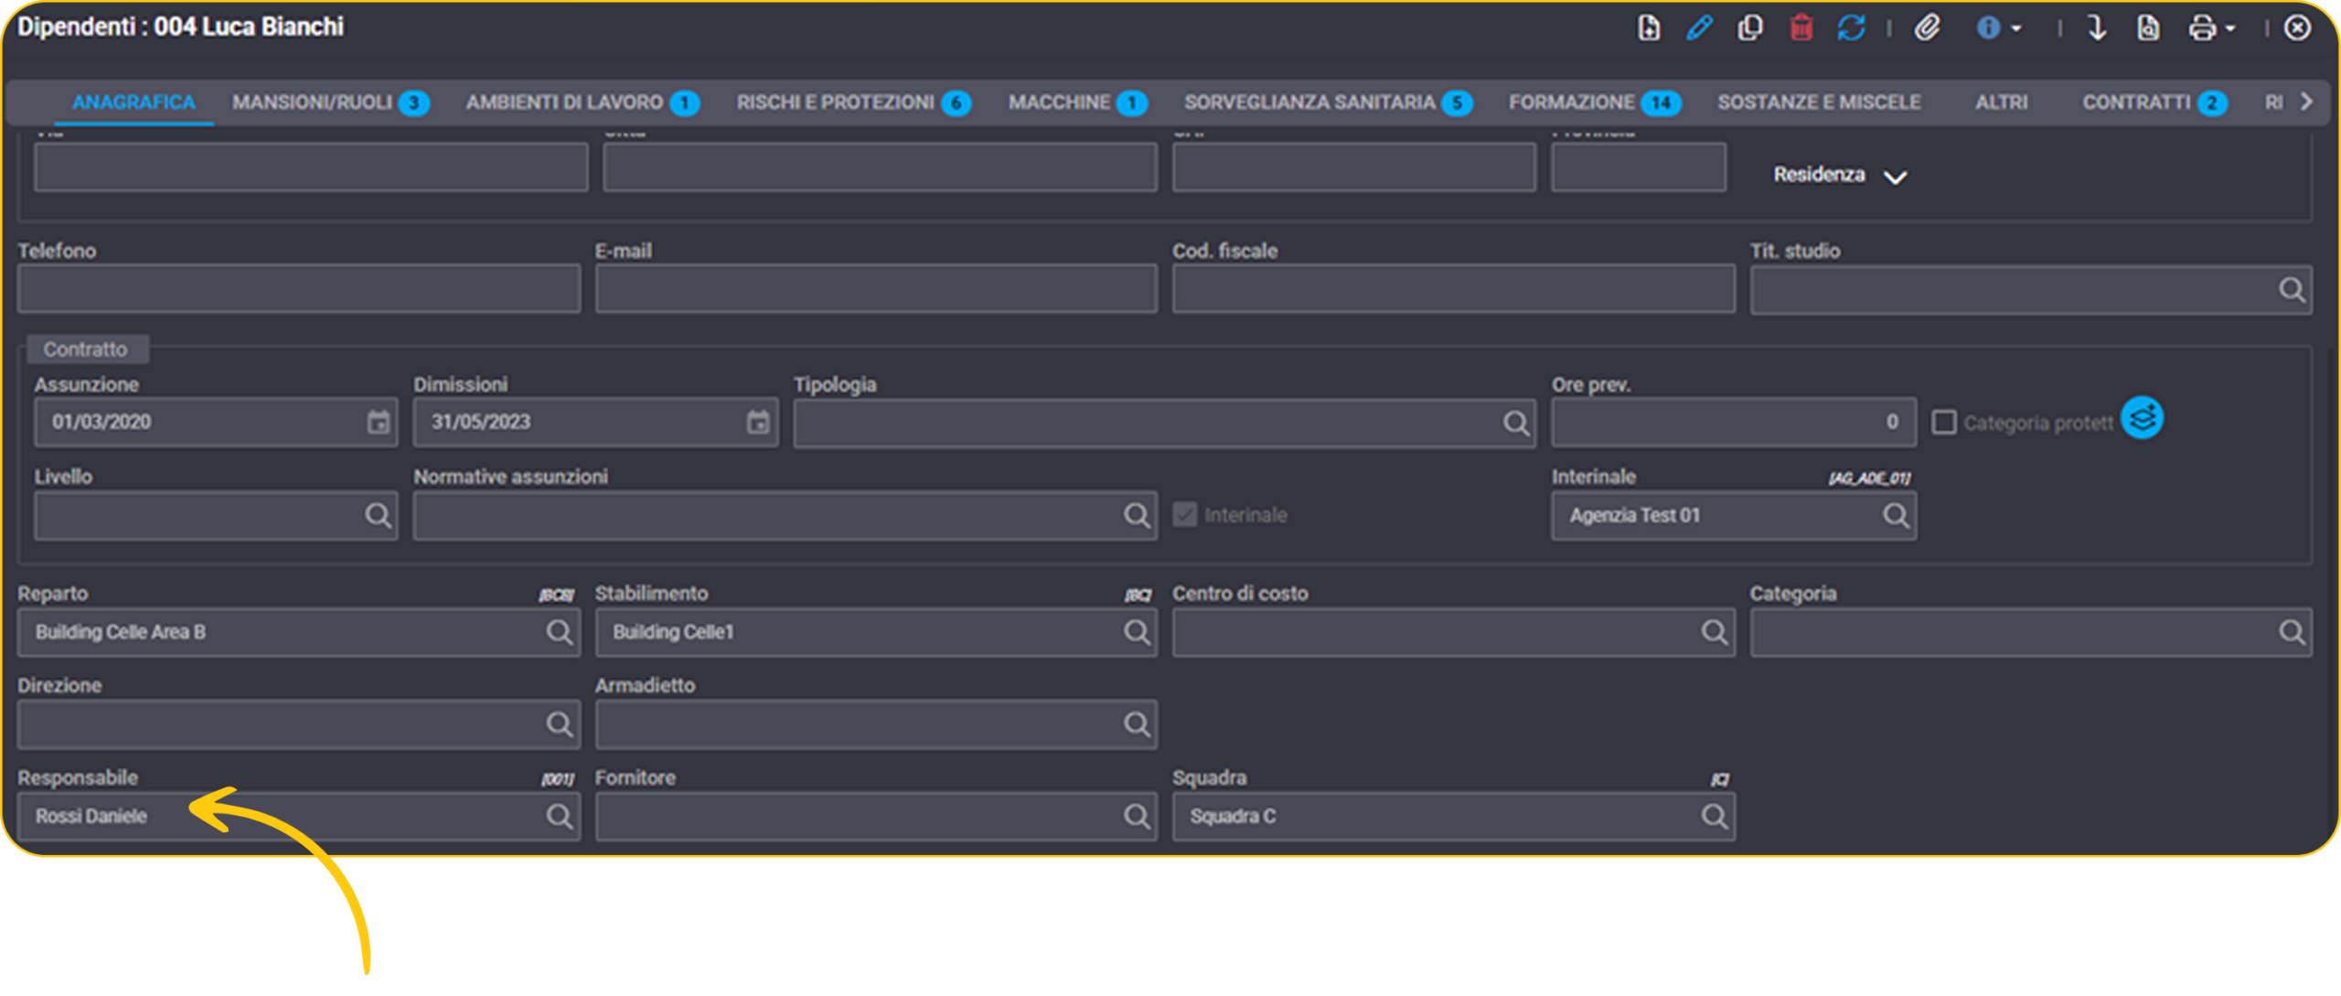Search Direzione with magnifier icon
The image size is (2341, 996).
(x=560, y=724)
